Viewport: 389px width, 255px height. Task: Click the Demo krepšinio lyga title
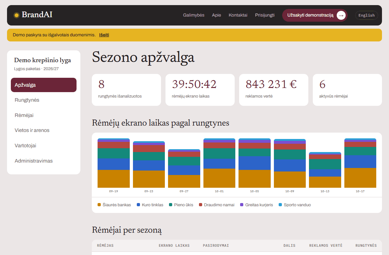(x=42, y=60)
